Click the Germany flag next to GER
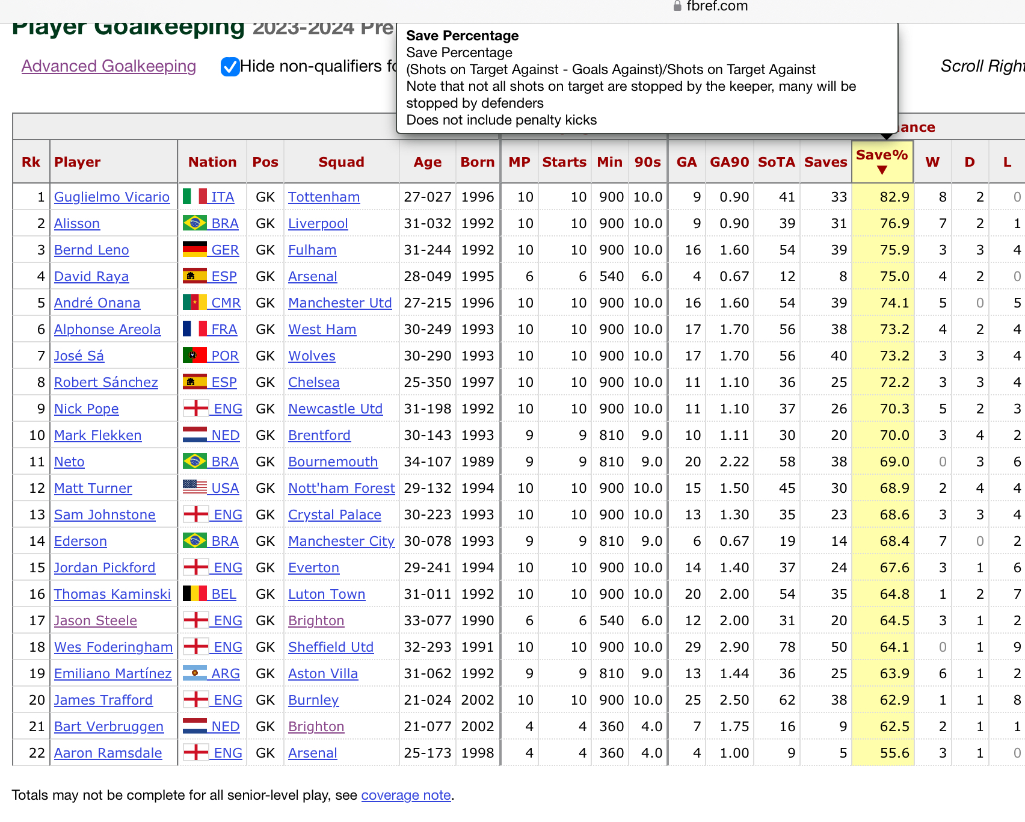The width and height of the screenshot is (1025, 822). coord(195,249)
